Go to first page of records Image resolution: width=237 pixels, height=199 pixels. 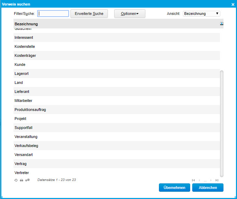193,180
